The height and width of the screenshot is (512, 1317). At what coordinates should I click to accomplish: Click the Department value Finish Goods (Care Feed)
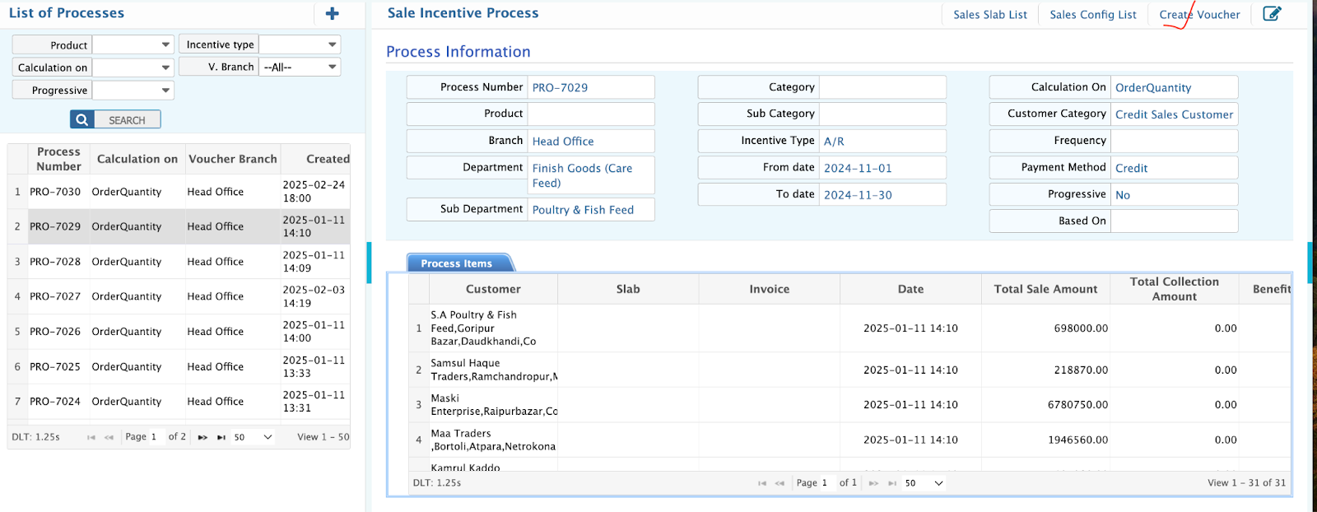point(582,175)
